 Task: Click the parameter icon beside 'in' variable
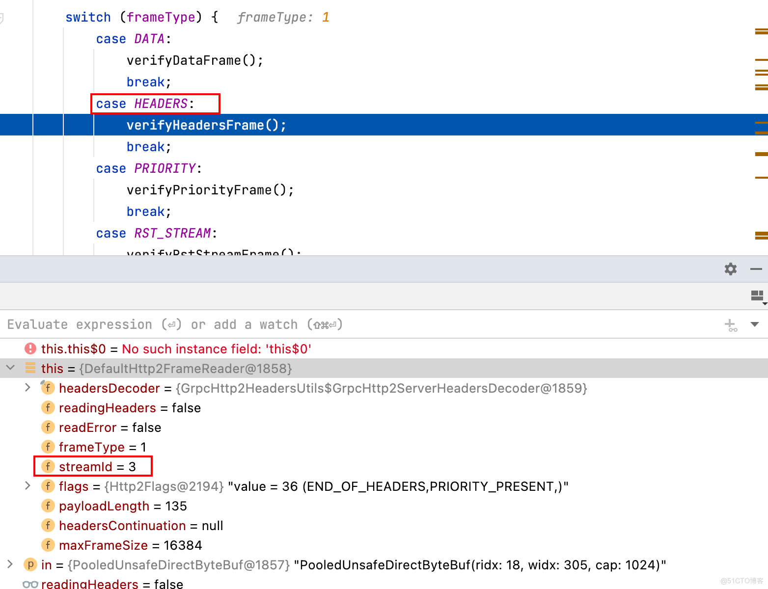click(x=30, y=565)
